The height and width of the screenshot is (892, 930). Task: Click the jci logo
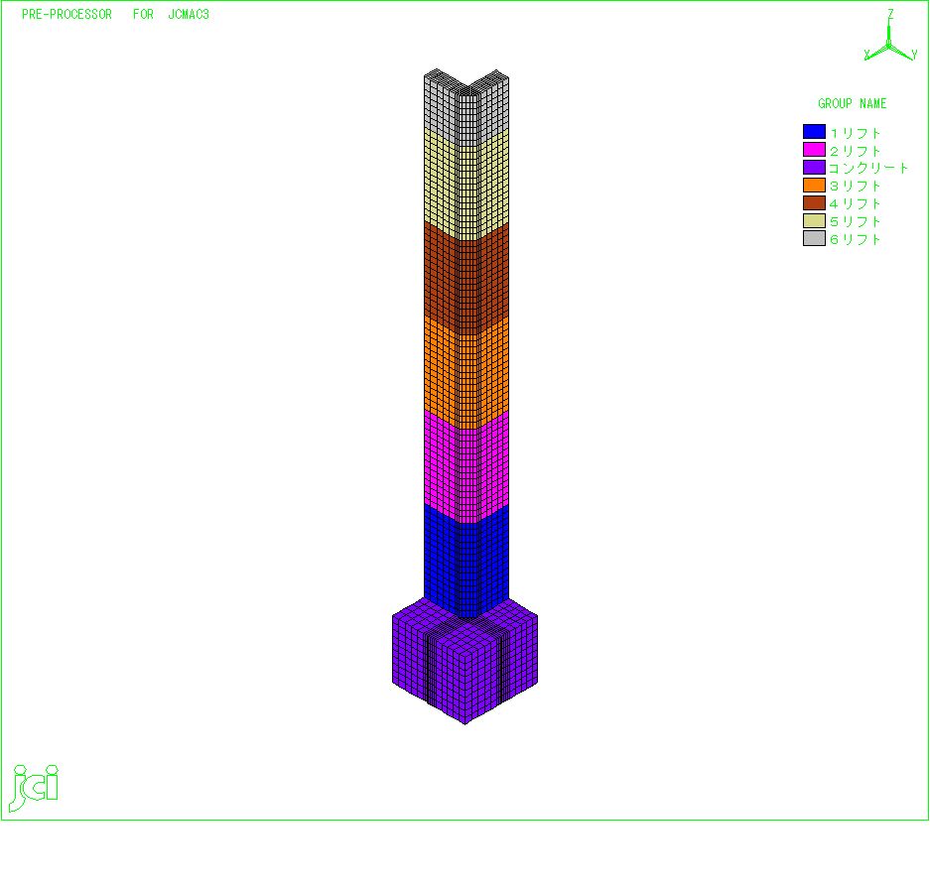pyautogui.click(x=34, y=788)
